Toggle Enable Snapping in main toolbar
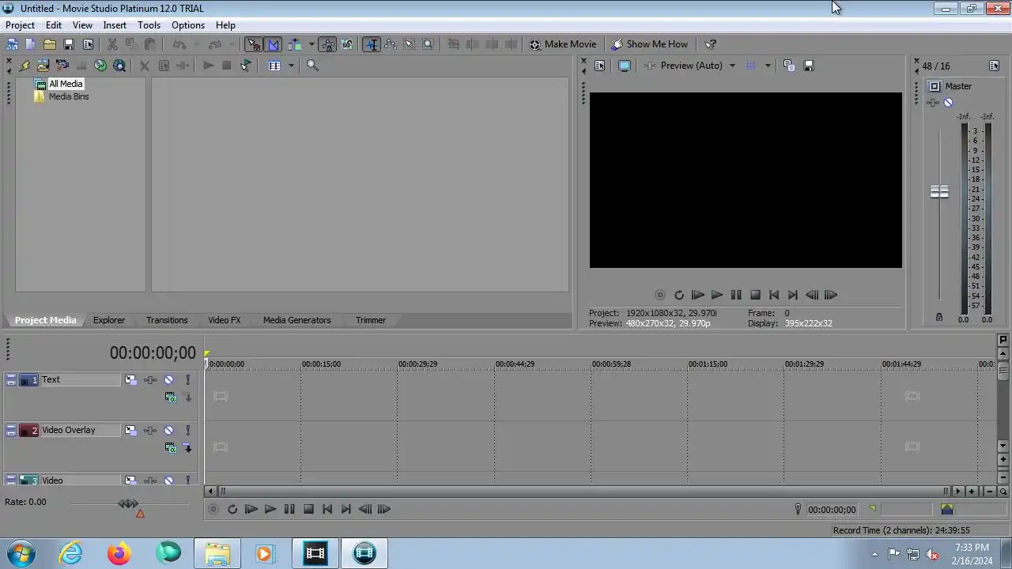Screen dimensions: 1012x569 (253, 44)
